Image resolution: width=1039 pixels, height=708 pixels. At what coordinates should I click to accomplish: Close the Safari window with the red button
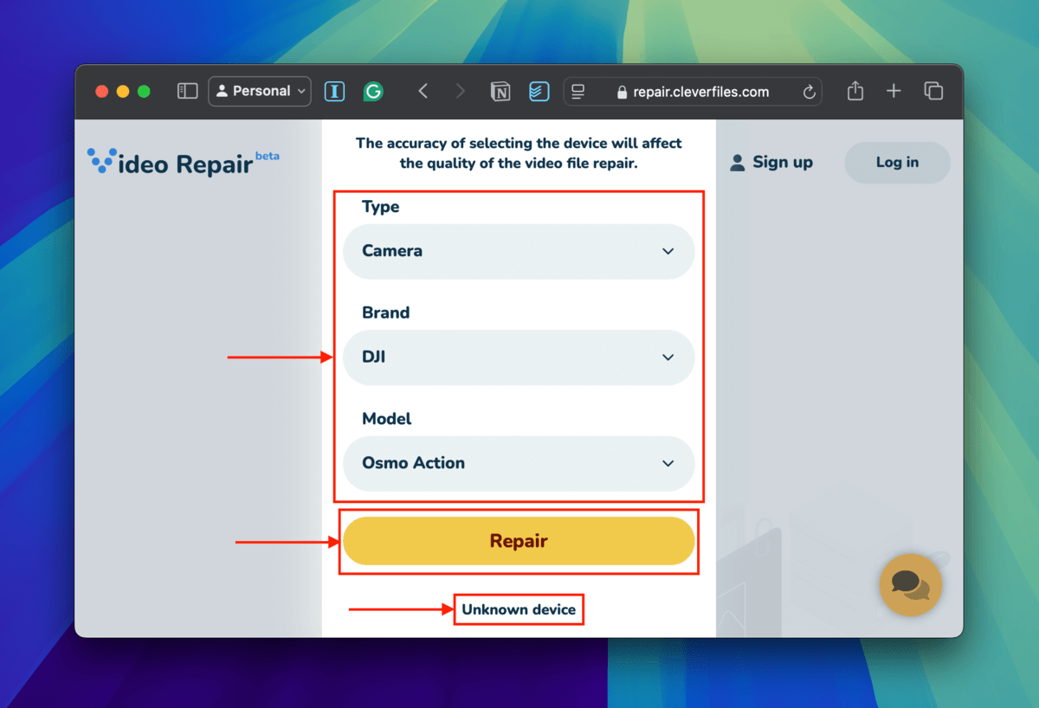[102, 91]
